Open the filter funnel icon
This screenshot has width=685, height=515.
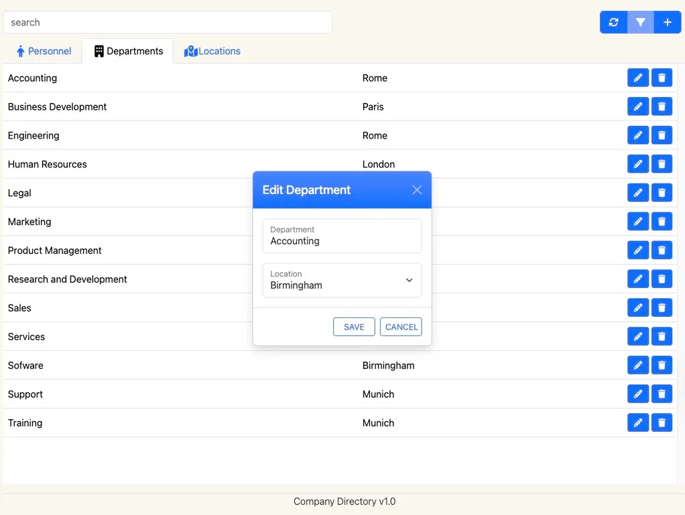(640, 22)
